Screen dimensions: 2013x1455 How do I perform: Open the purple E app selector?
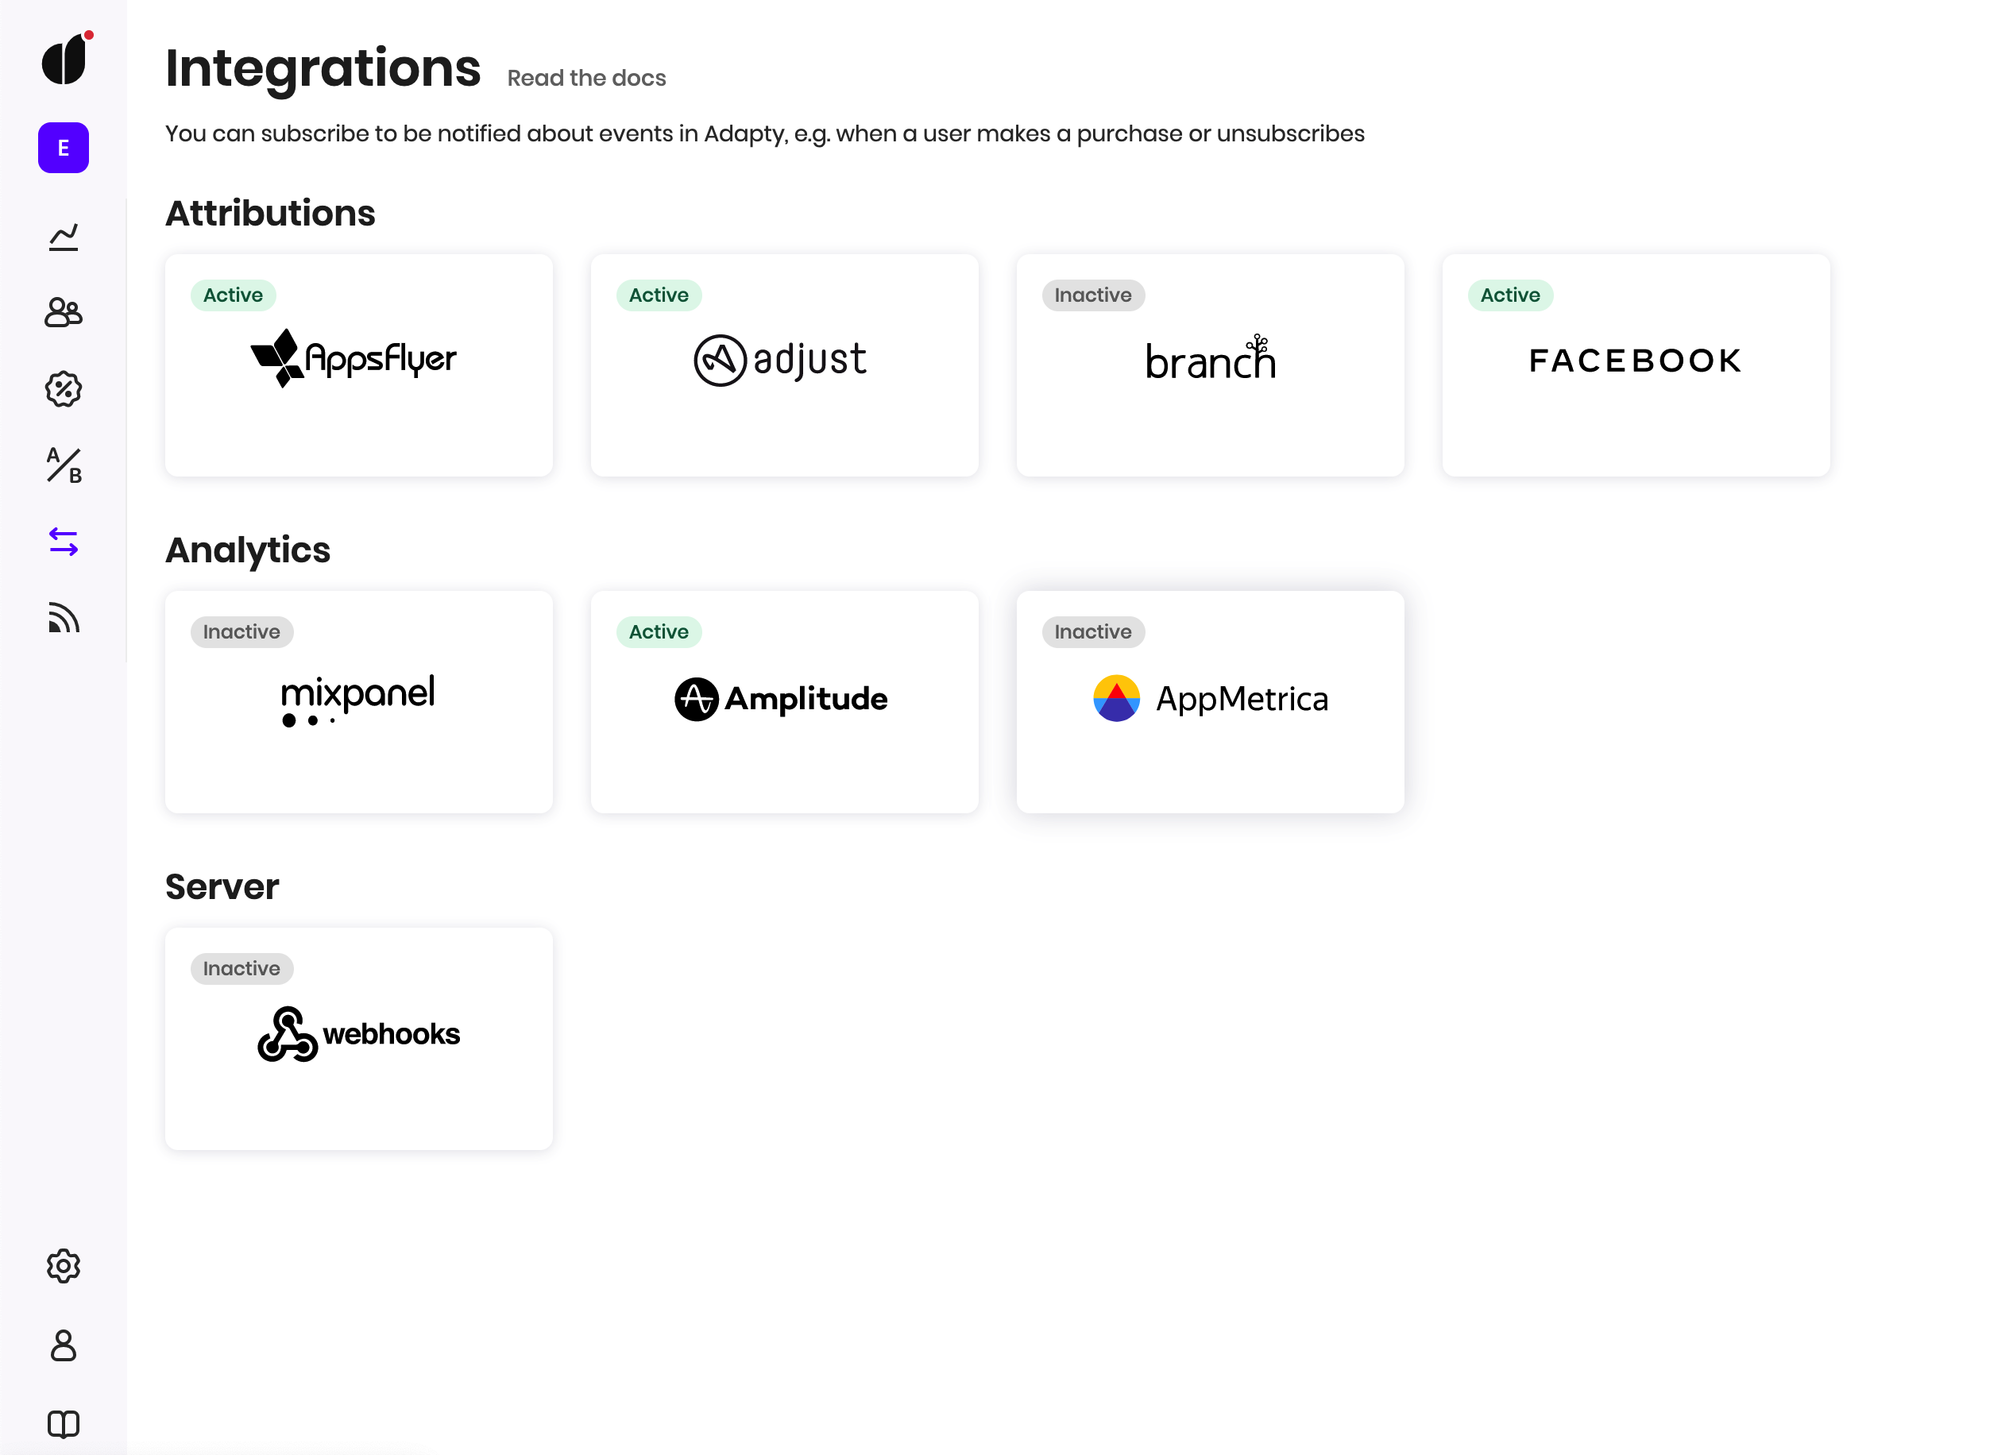63,147
